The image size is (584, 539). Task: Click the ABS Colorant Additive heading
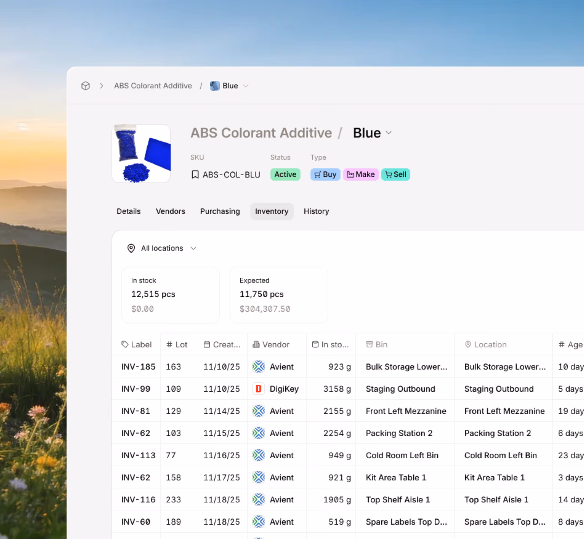click(261, 133)
